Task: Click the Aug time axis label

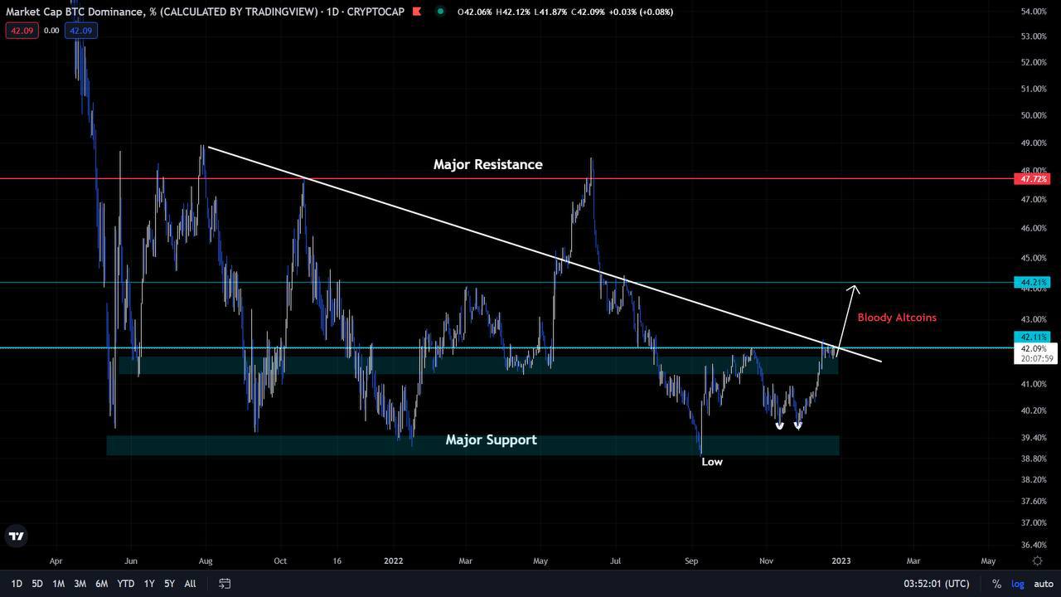Action: pyautogui.click(x=205, y=561)
